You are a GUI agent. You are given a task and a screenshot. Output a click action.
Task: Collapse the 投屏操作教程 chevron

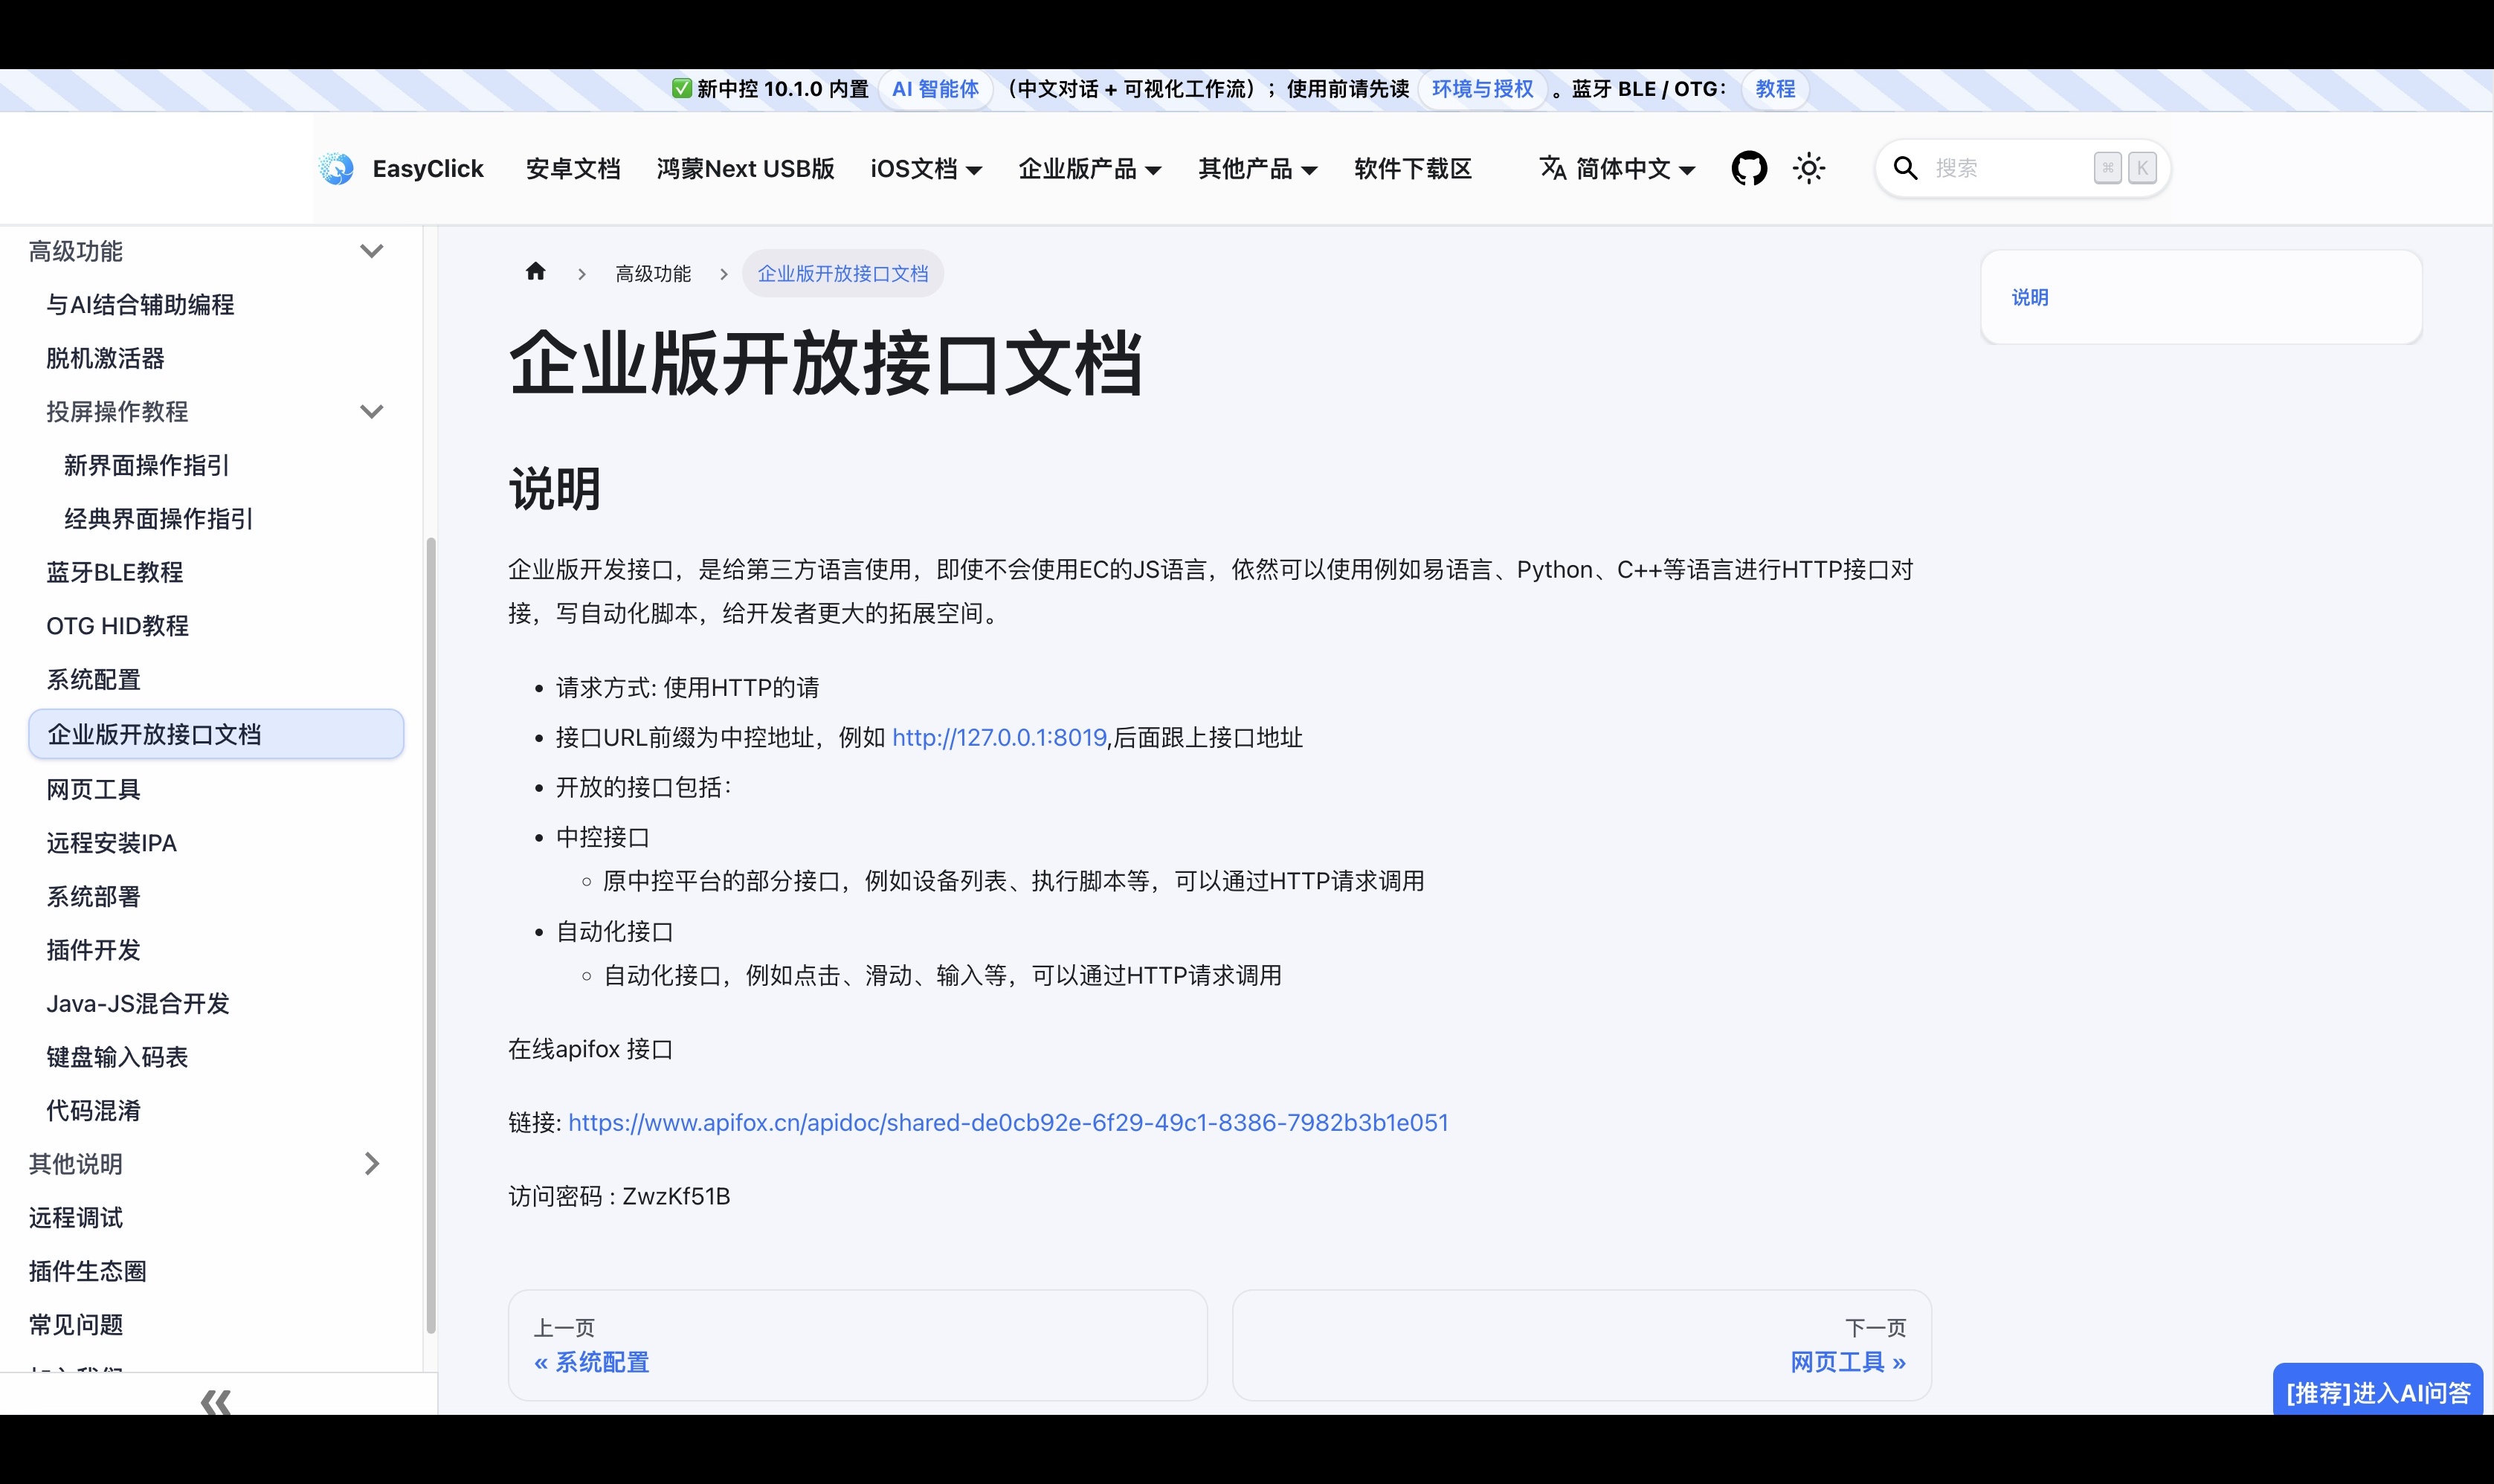pos(372,411)
